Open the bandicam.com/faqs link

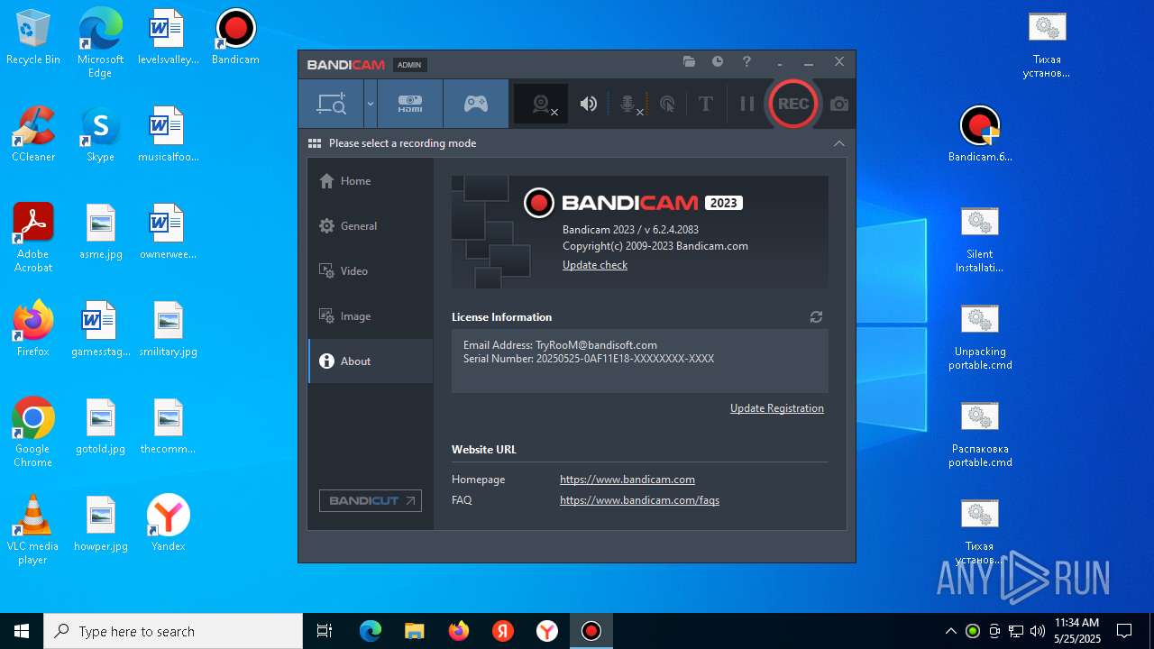point(639,500)
